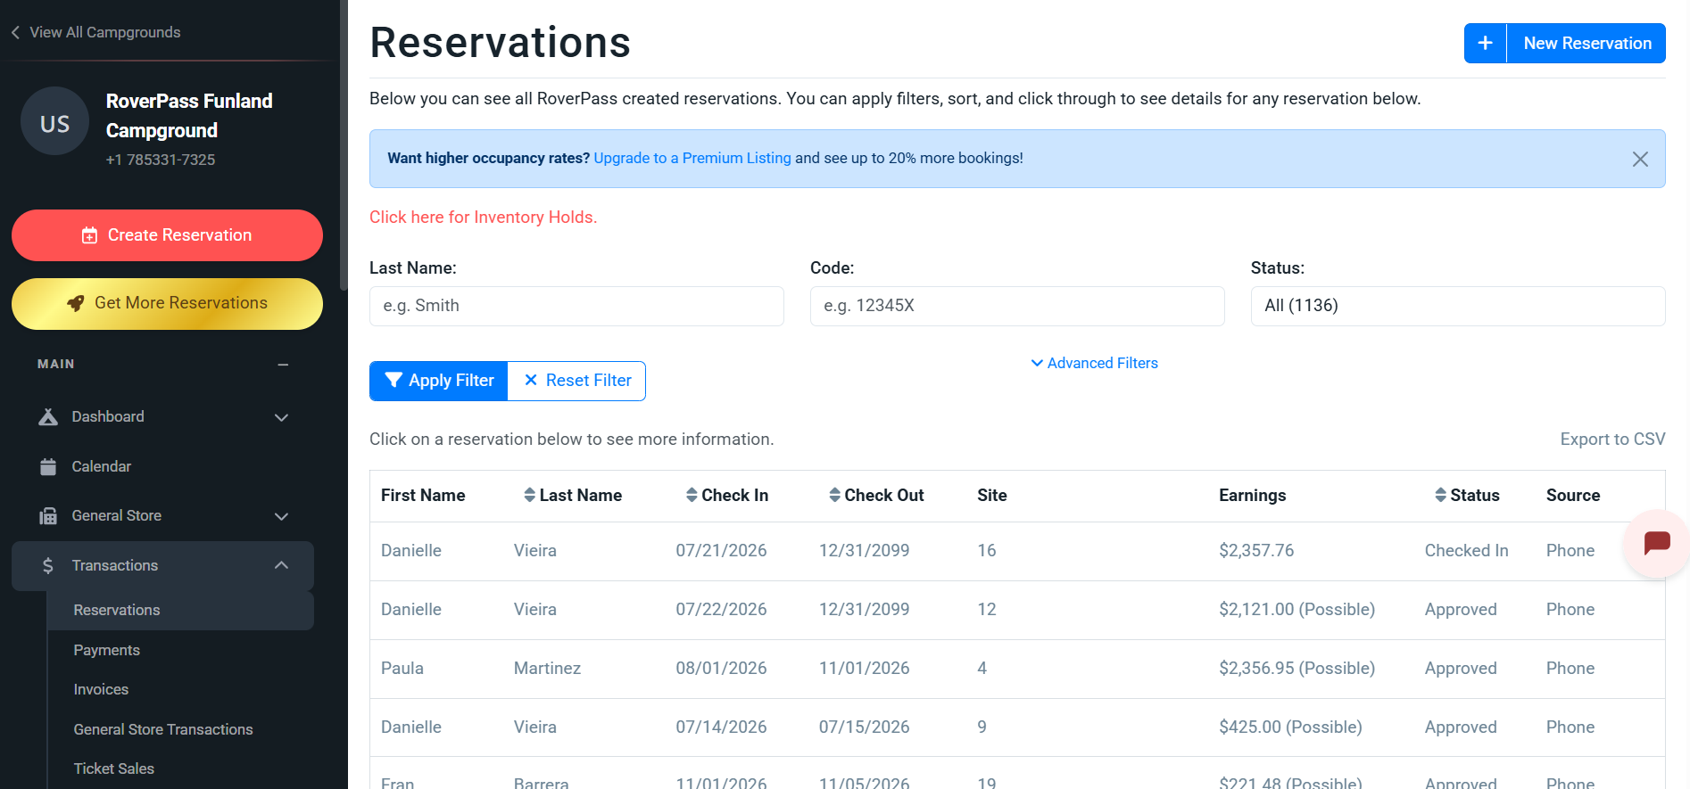Click here for Inventory Holds link
This screenshot has height=789, width=1690.
coord(483,217)
